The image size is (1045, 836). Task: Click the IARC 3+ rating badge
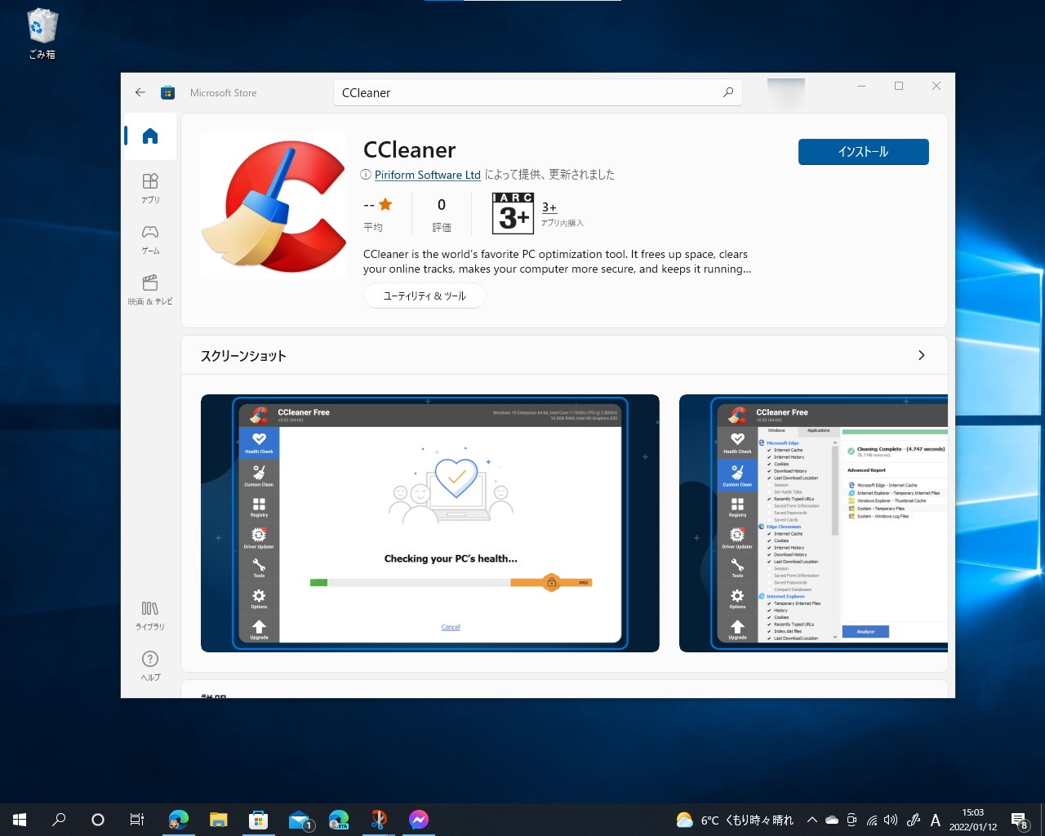pos(513,213)
